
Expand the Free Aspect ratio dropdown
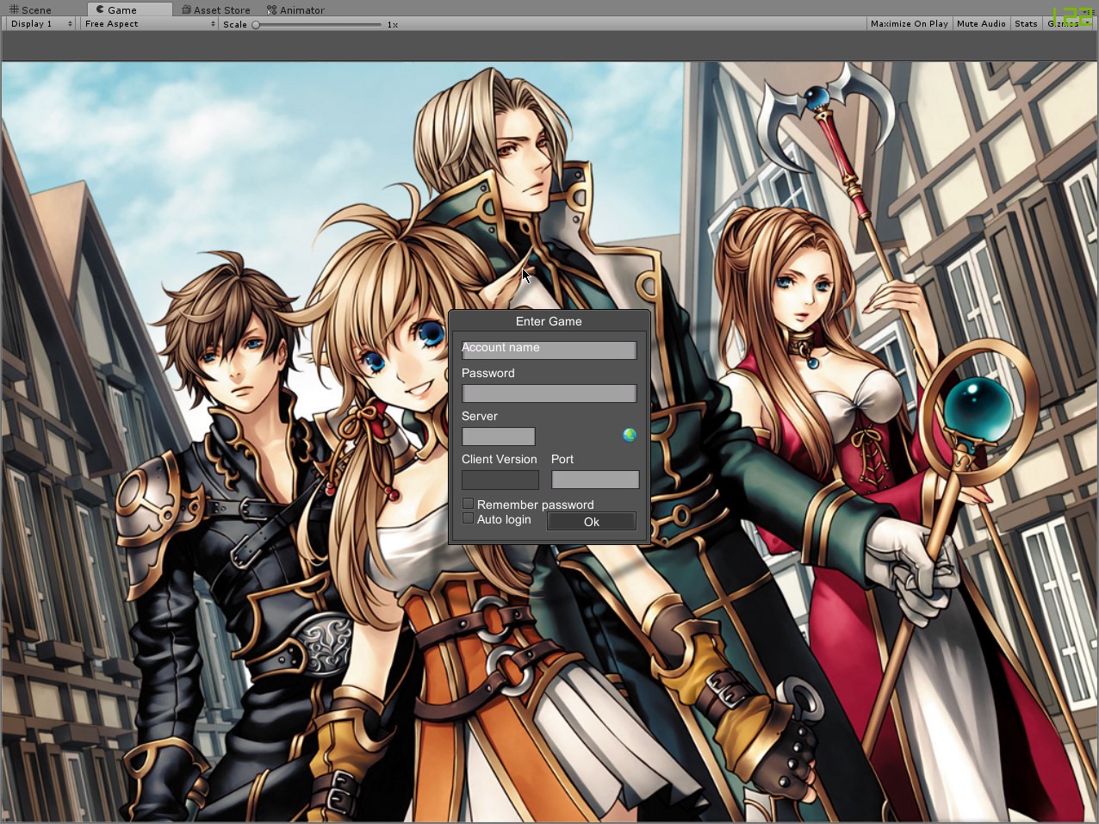point(150,24)
